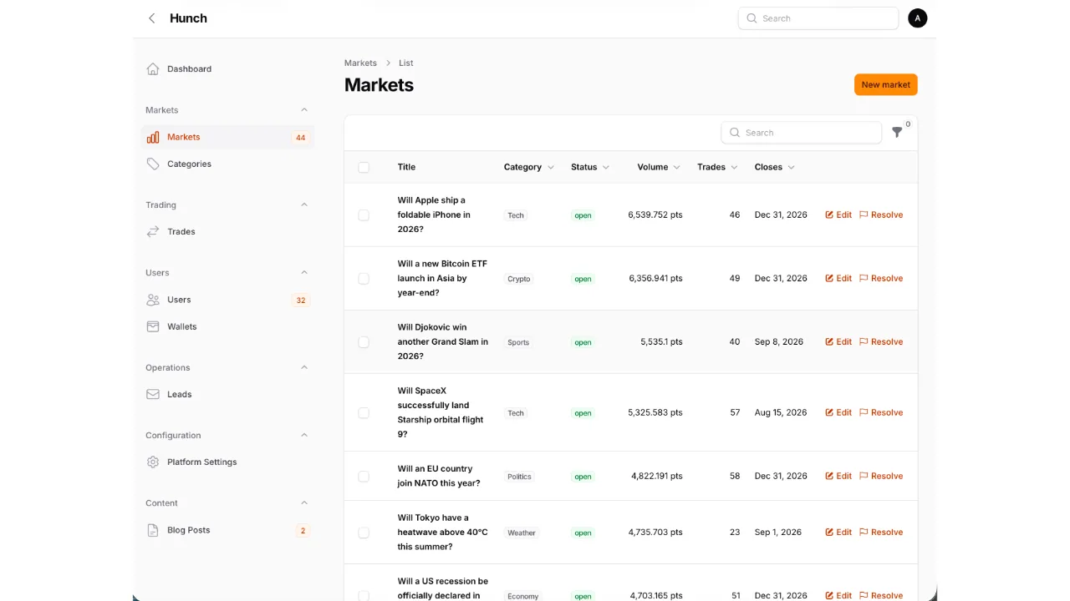Screen dimensions: 1070x601
Task: Click the Trades arrows icon
Action: pos(153,232)
